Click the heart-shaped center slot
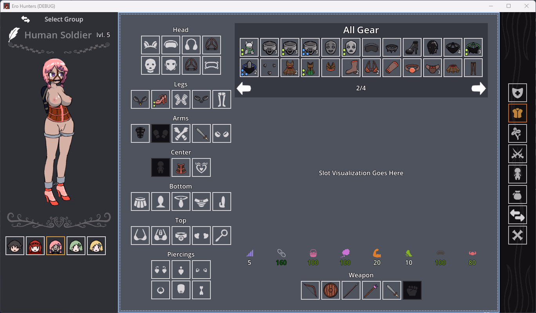This screenshot has width=536, height=313. [x=201, y=167]
